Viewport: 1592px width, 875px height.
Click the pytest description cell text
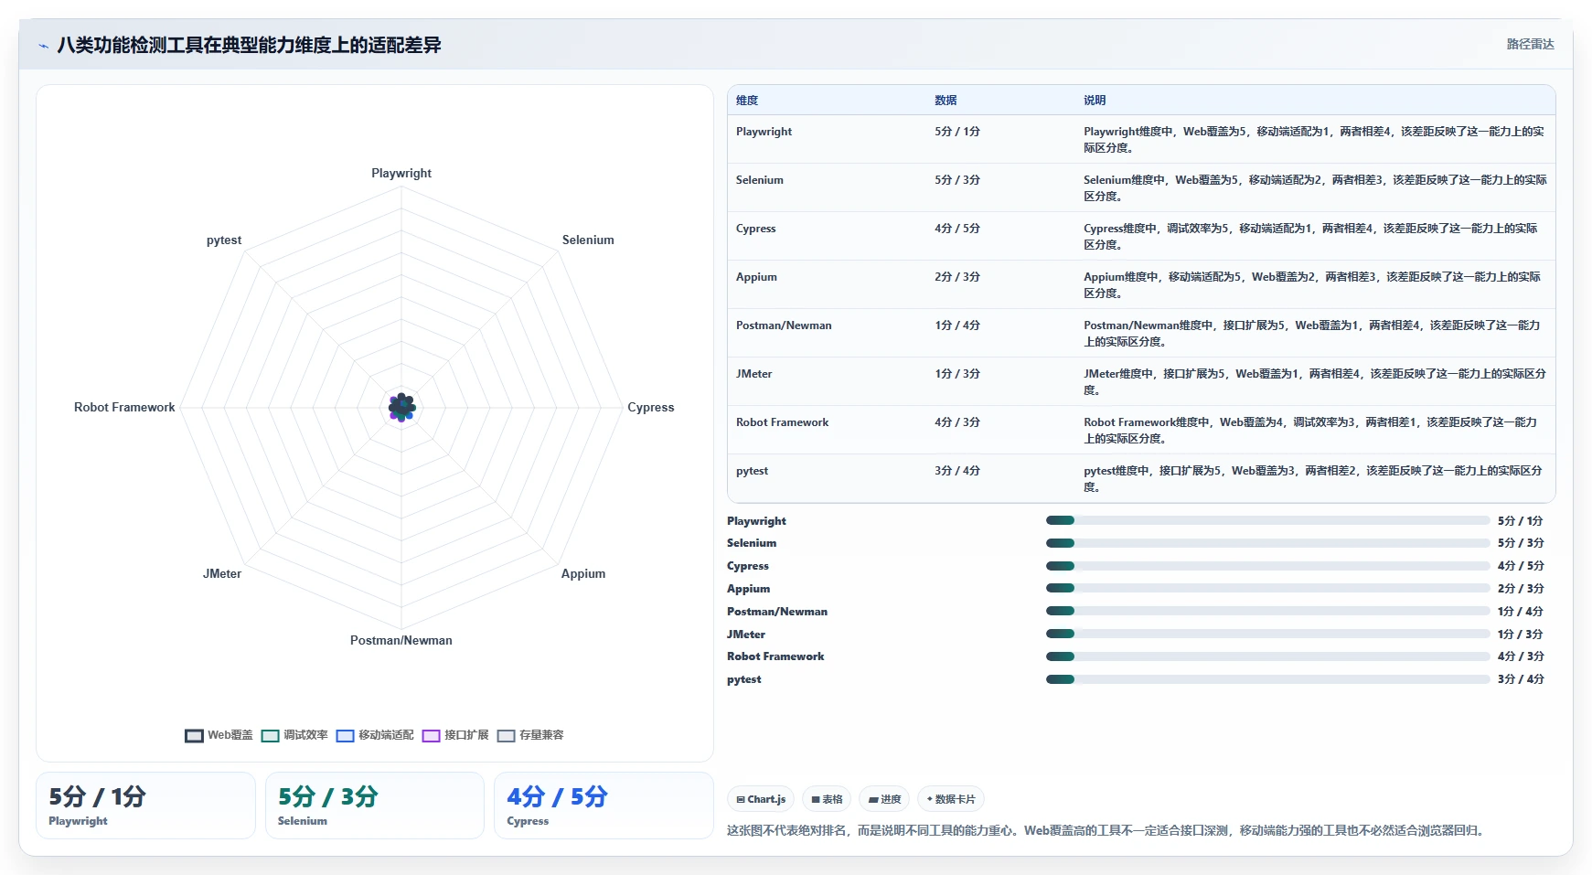click(x=1313, y=478)
